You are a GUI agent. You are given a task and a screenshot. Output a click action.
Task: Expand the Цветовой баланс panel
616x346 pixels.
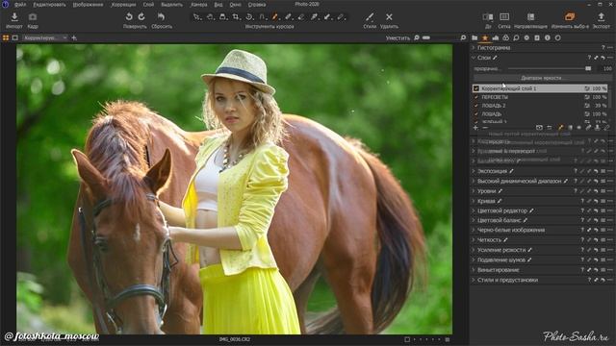[x=474, y=220]
